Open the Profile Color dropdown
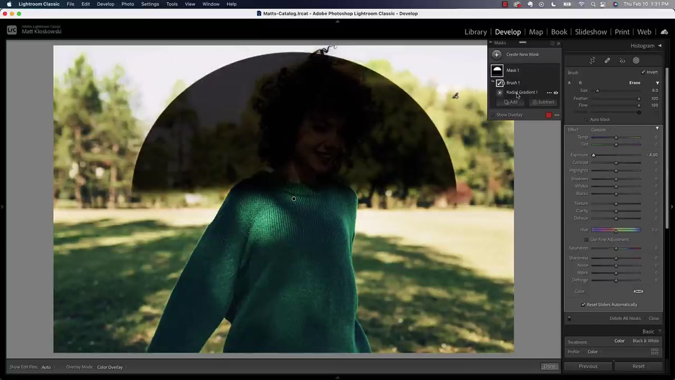 pyautogui.click(x=594, y=352)
